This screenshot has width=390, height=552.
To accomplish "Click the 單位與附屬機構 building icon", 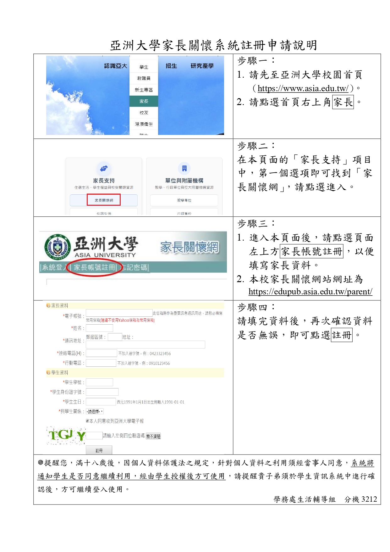I will click(x=184, y=169).
